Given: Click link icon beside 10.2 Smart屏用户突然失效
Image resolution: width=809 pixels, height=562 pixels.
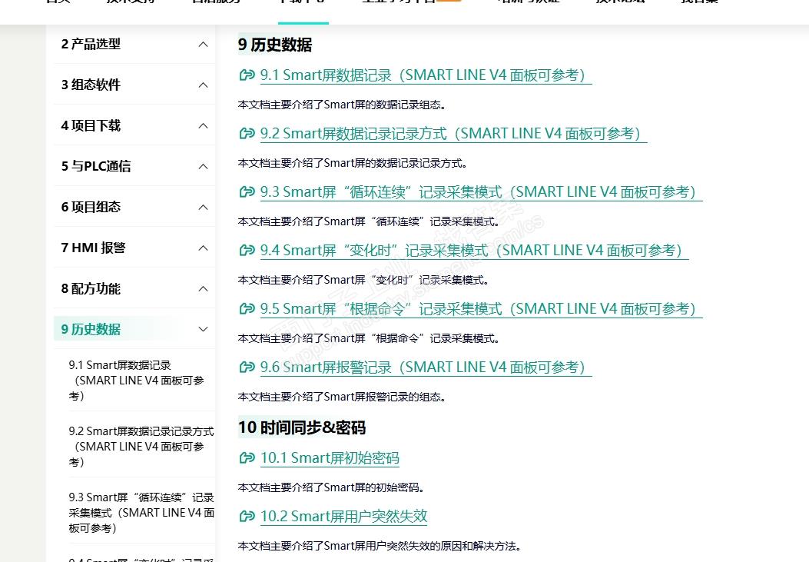Looking at the screenshot, I should [x=247, y=516].
